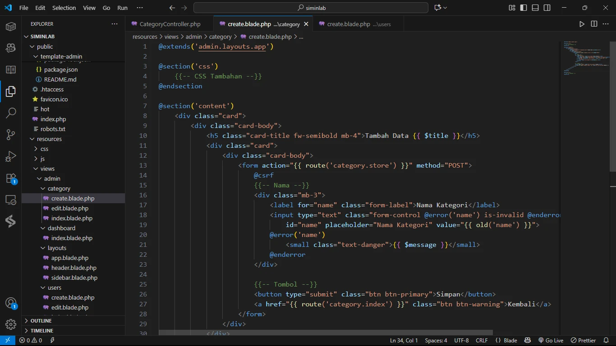The width and height of the screenshot is (616, 346).
Task: Click the Prettier status bar button
Action: coord(583,341)
